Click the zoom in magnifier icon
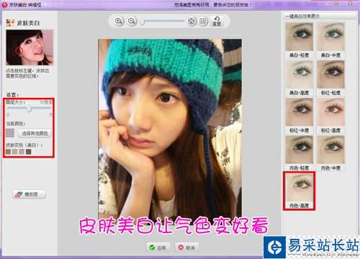 point(119,21)
